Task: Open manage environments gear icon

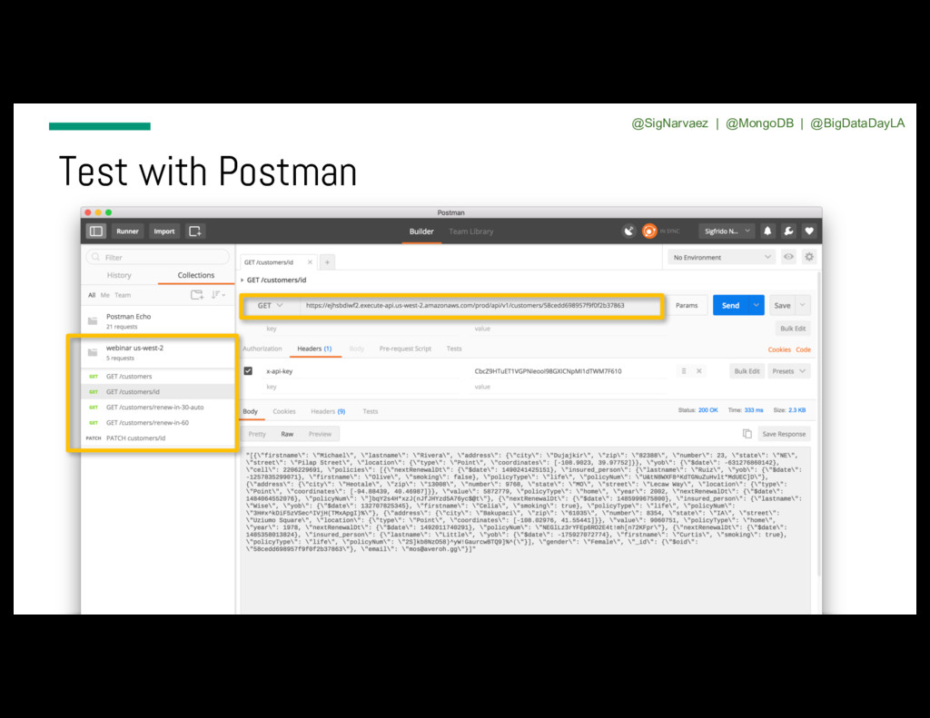Action: (809, 257)
